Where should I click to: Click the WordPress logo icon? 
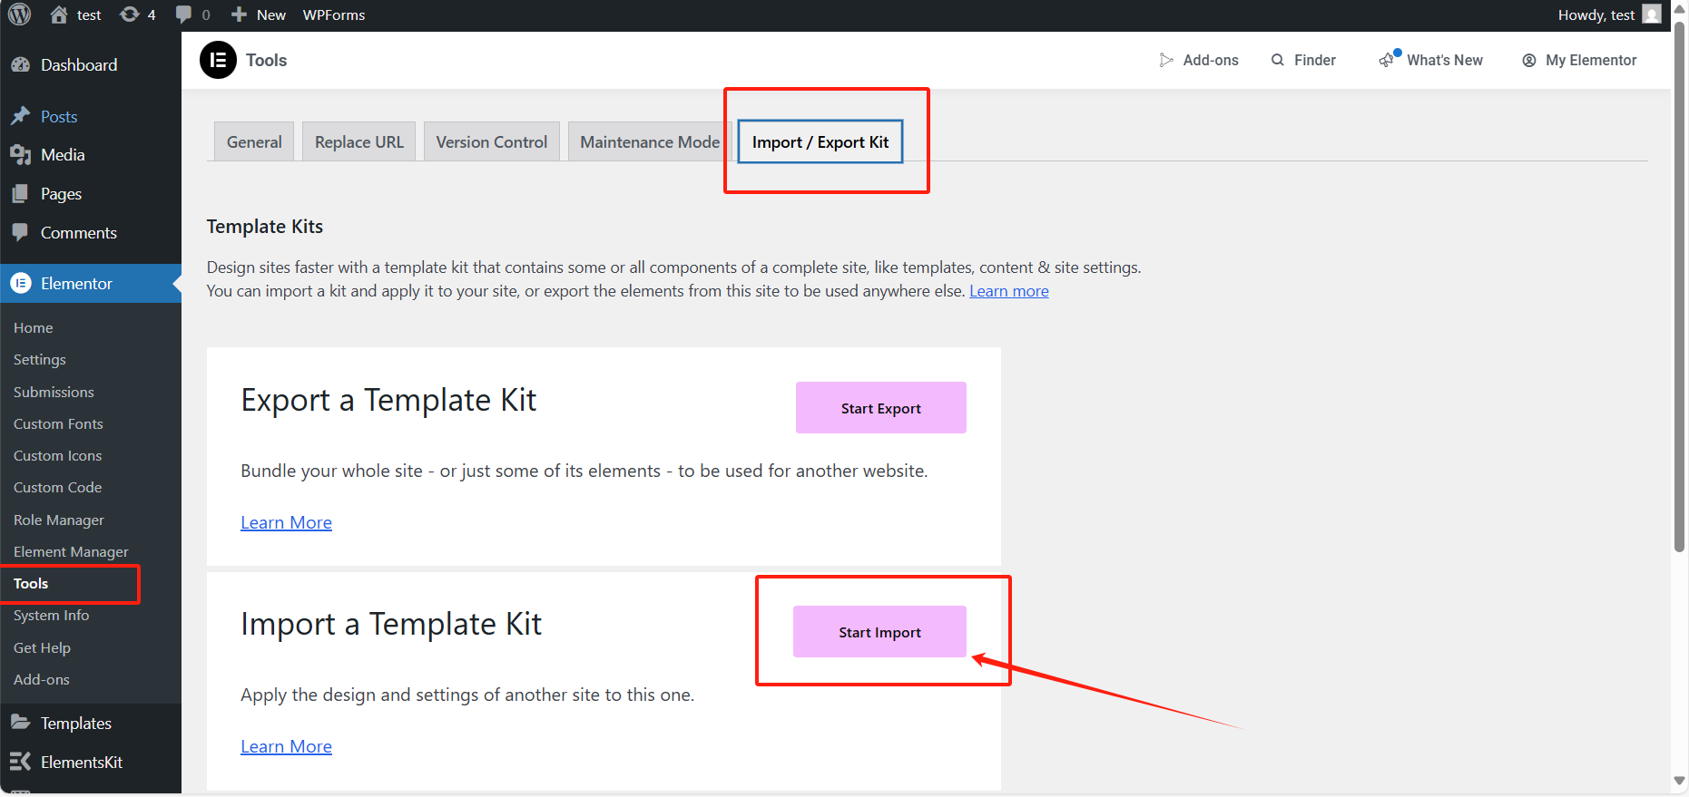click(20, 15)
